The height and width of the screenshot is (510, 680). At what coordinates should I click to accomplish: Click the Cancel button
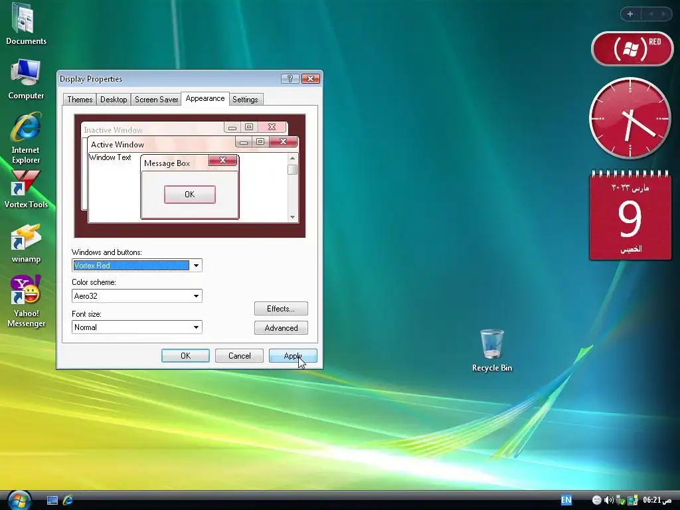point(239,356)
